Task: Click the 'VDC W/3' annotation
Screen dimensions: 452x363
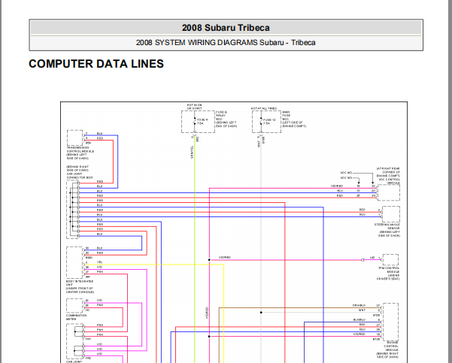Action: point(346,178)
